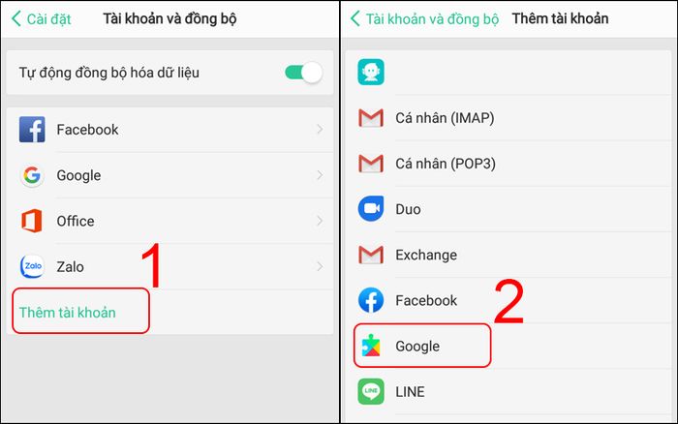The image size is (678, 424).
Task: Tap the Google G logo icon
Action: pos(32,175)
